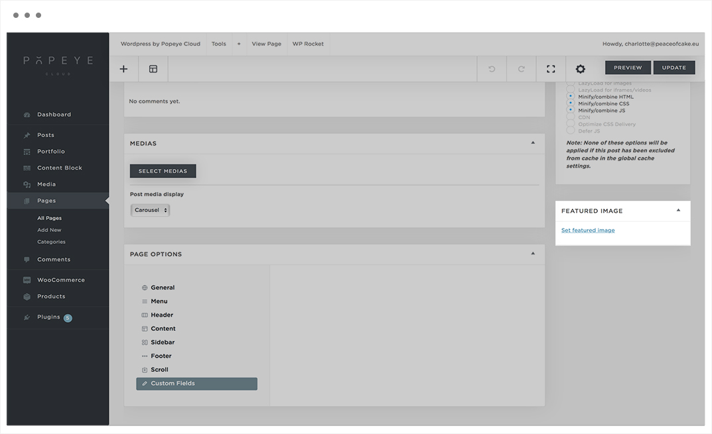Viewport: 712px width, 434px height.
Task: Click the WooCommerce icon in sidebar
Action: click(x=27, y=280)
